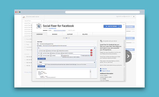Click the Social Fixer puzzle-piece extension icon
159x97 pixels.
pyautogui.click(x=39, y=26)
